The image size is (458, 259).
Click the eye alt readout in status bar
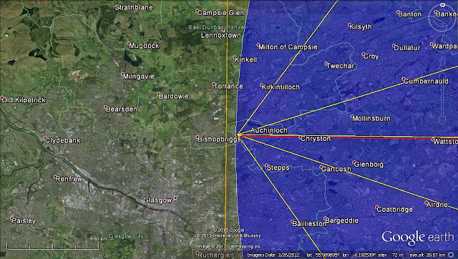(x=427, y=255)
